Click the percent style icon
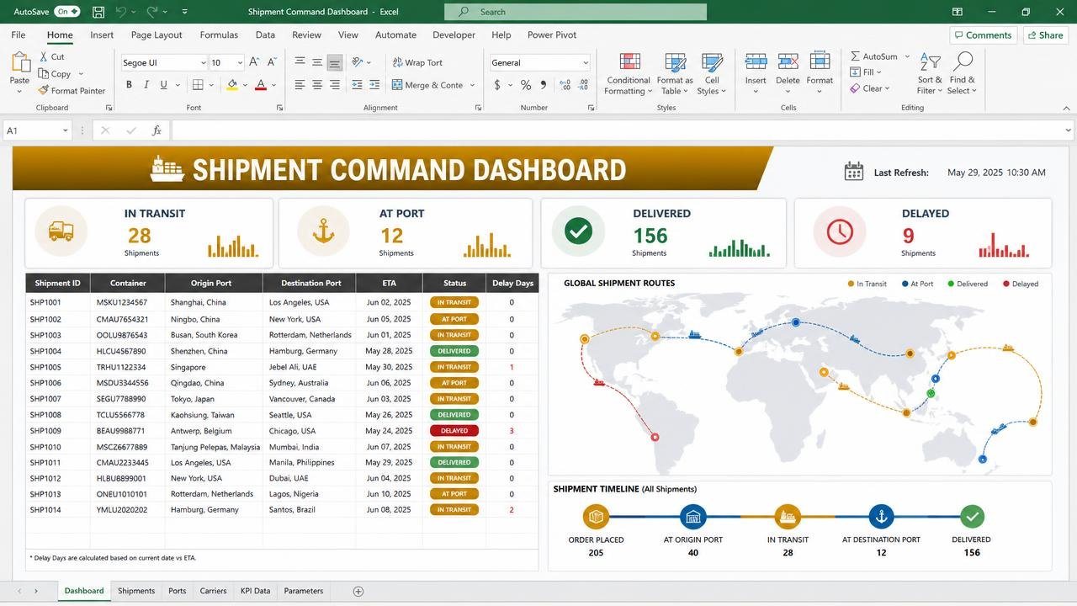 tap(526, 85)
